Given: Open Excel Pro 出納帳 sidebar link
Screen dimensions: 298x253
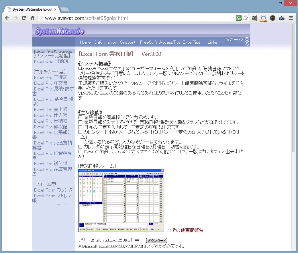Looking at the screenshot, I should click(51, 121).
